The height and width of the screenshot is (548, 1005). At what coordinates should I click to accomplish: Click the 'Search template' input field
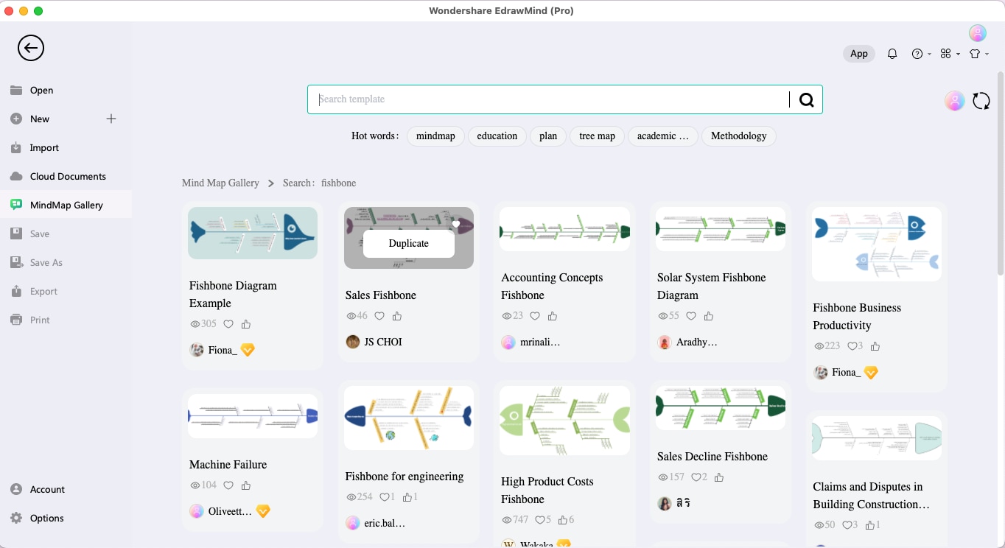pos(549,99)
